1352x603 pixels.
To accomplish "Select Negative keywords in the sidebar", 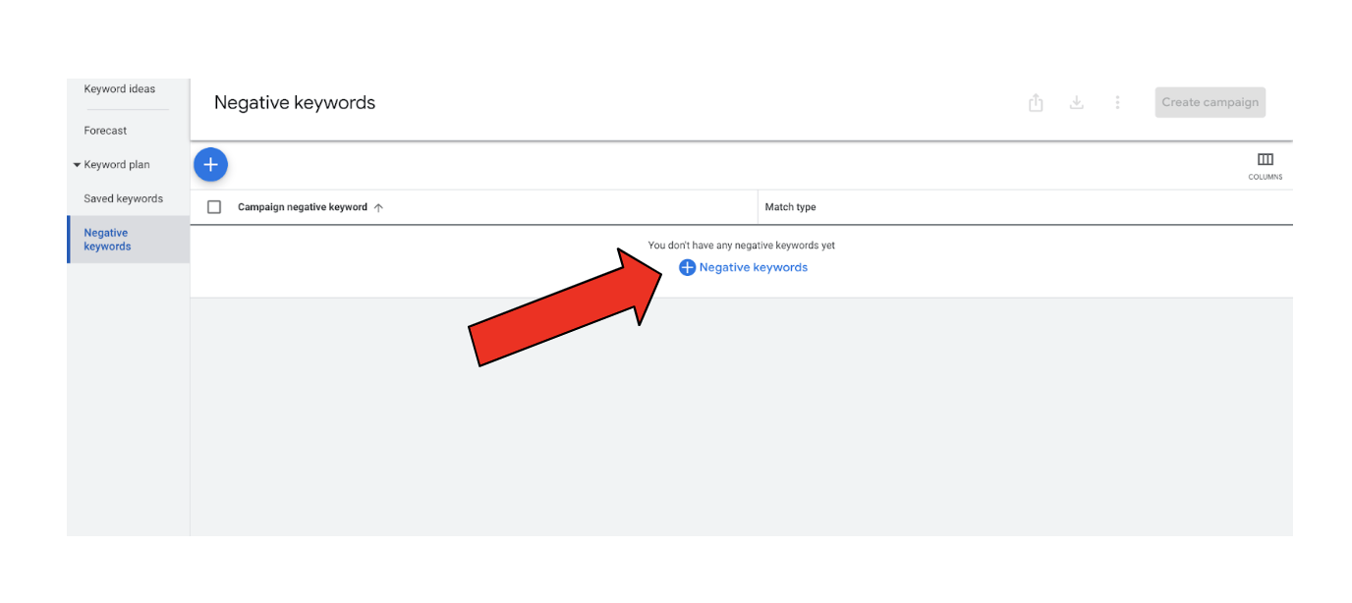I will click(115, 239).
